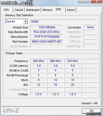Maximize the CPU-Z window
103x116 pixels.
click(x=88, y=1)
